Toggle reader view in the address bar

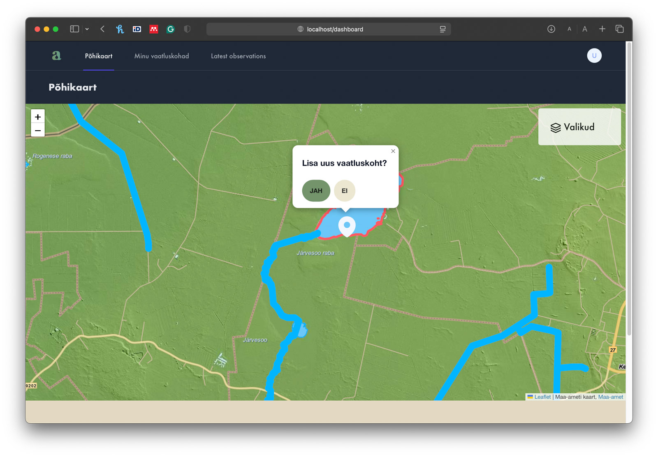(442, 29)
